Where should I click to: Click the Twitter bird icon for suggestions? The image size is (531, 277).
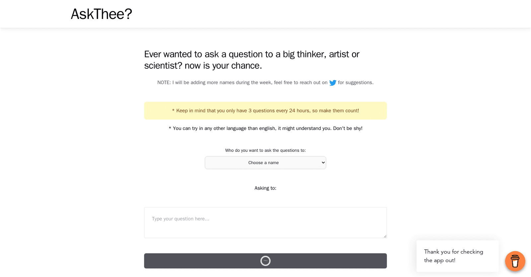click(333, 83)
